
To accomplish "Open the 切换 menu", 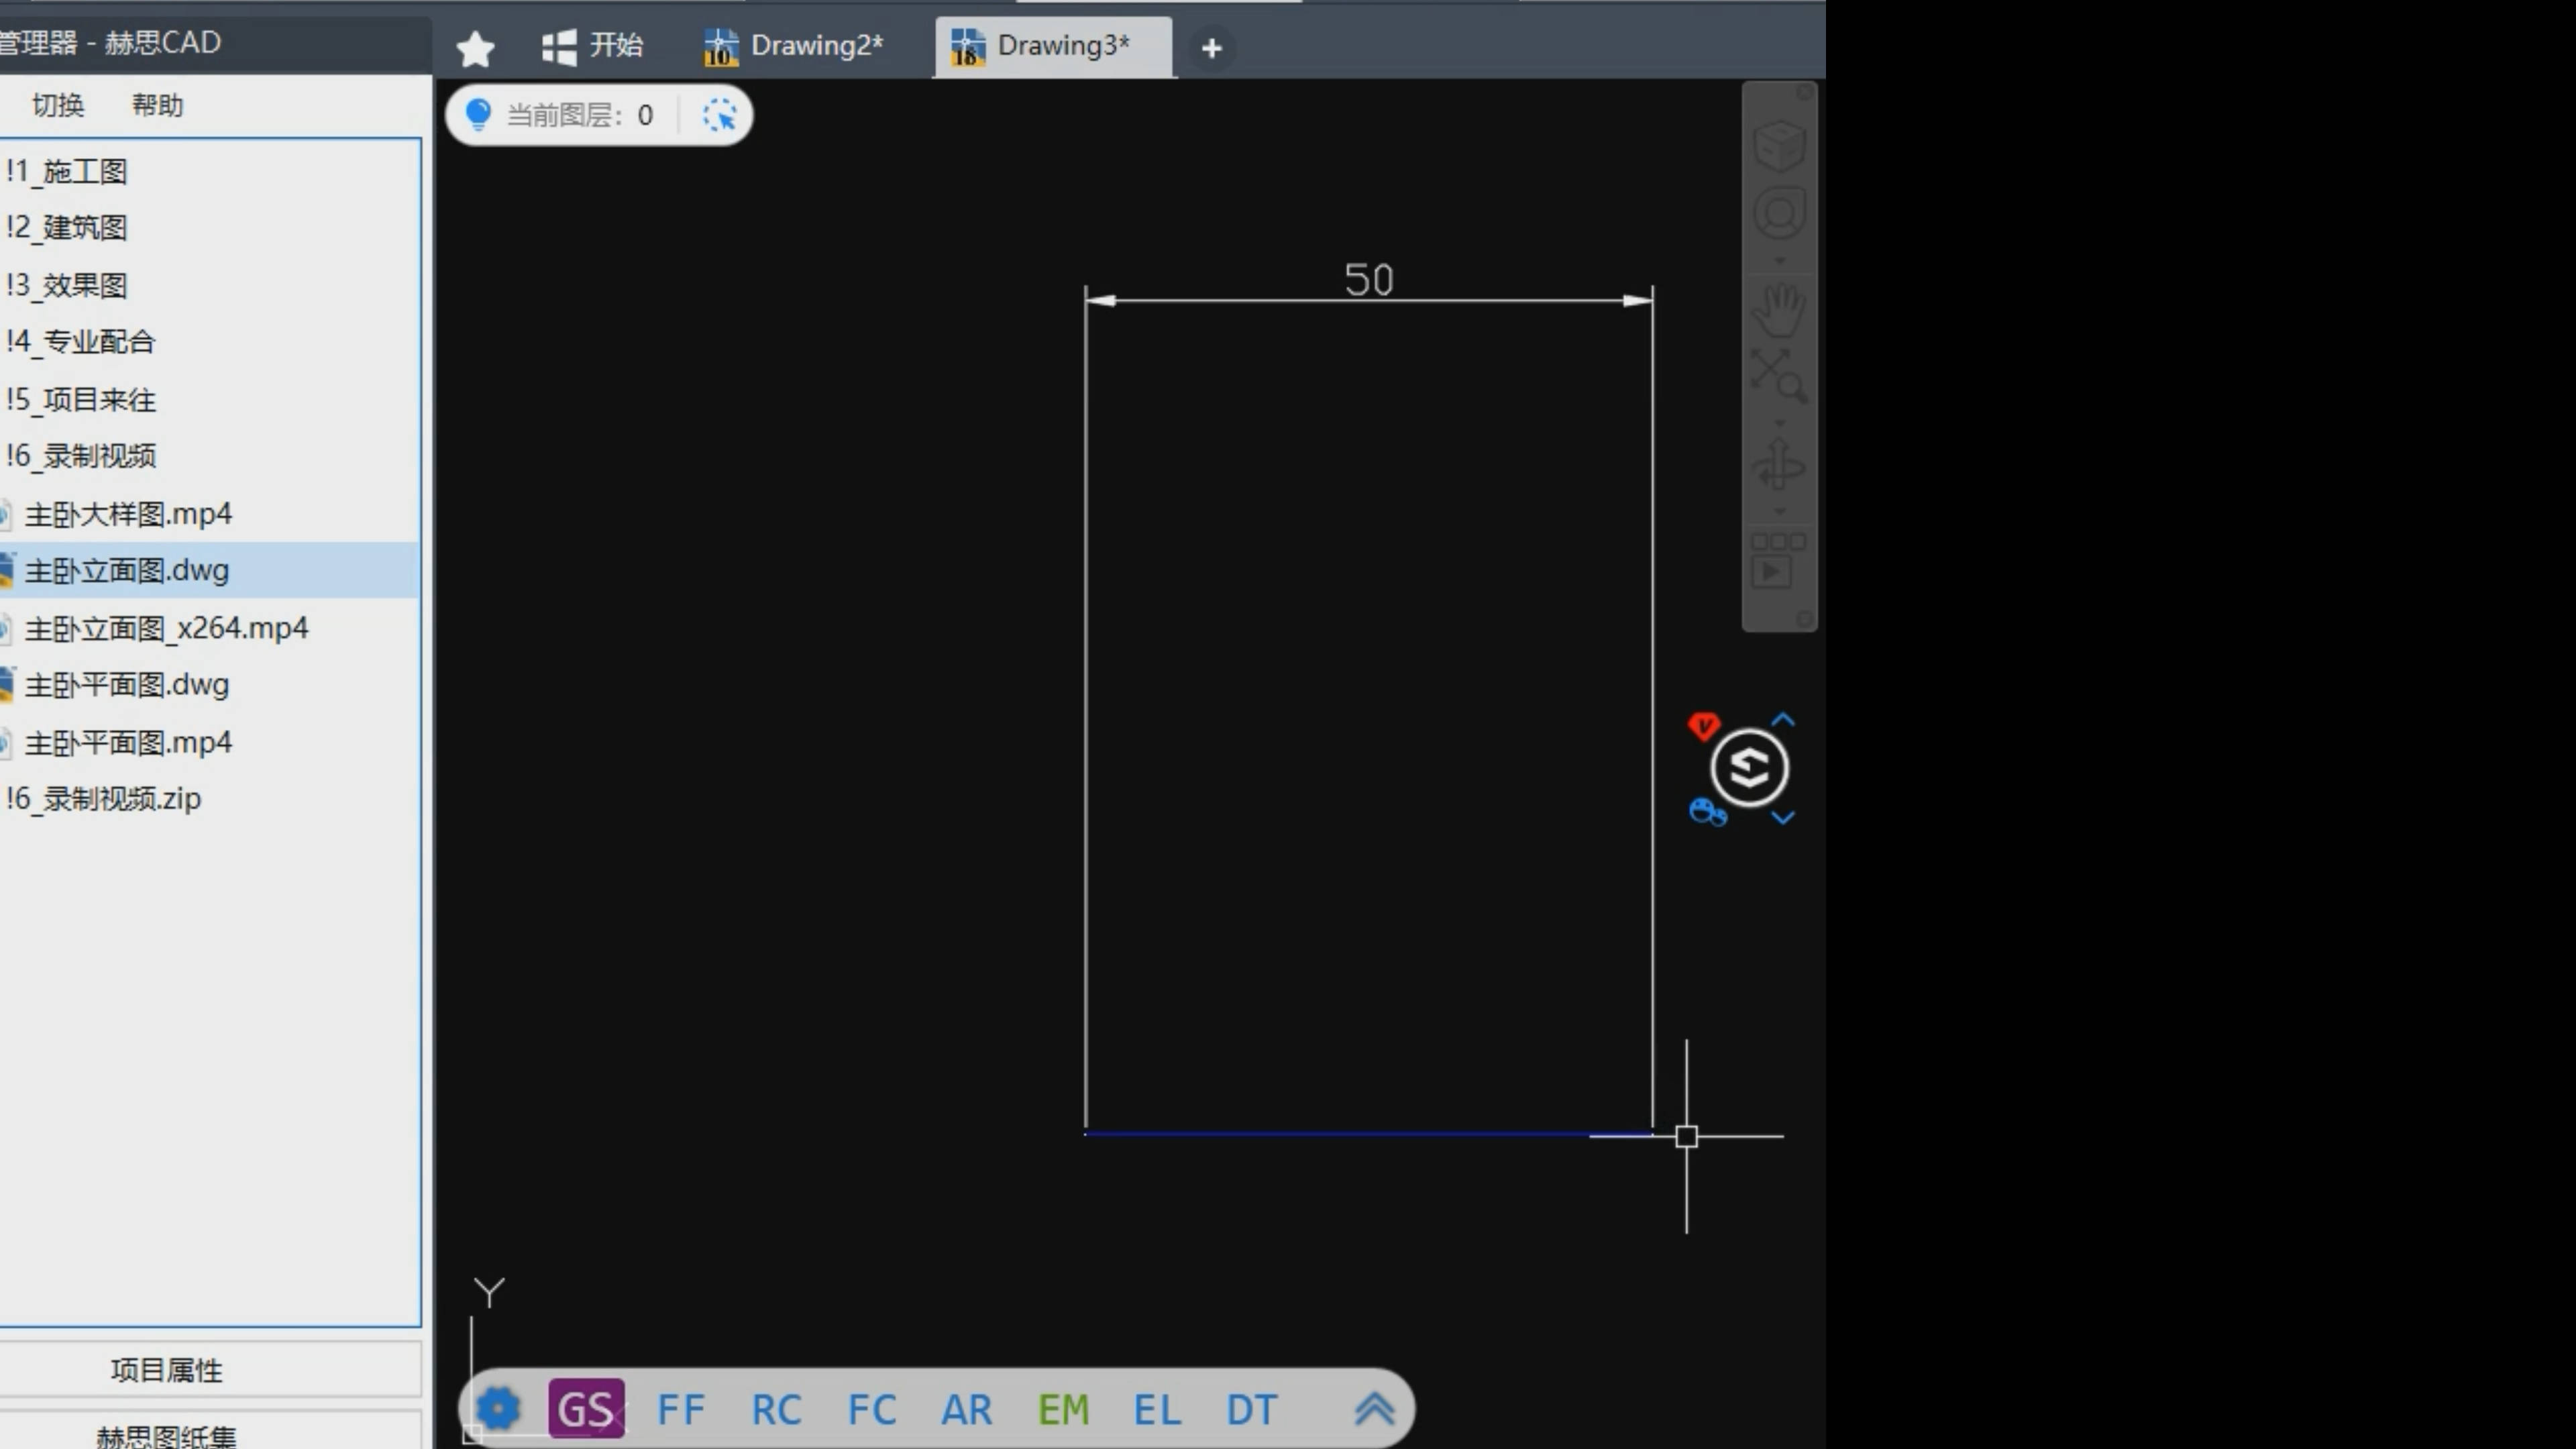I will point(58,105).
